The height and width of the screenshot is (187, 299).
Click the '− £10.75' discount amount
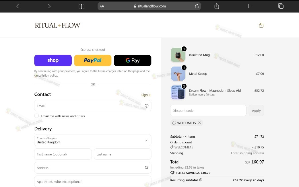click(x=258, y=147)
